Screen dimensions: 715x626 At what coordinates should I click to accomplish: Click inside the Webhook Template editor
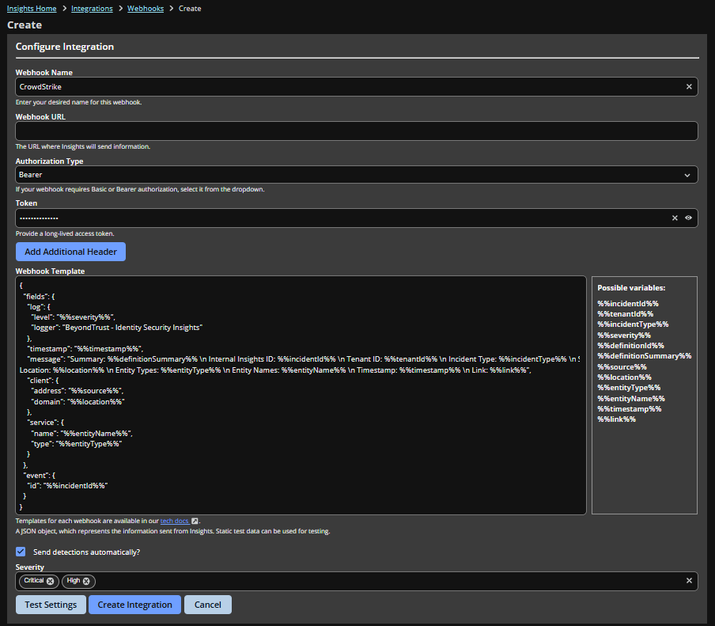(x=301, y=395)
